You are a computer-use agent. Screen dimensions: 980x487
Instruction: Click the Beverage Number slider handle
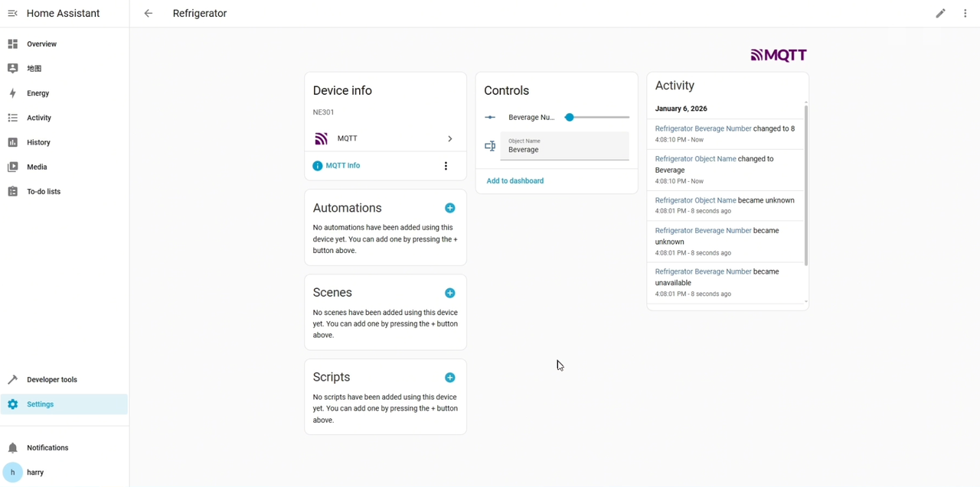(569, 118)
